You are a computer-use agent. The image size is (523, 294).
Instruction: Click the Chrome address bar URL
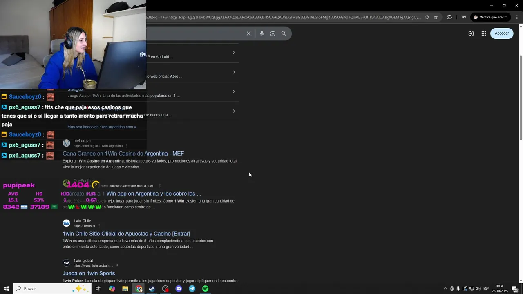pos(283,17)
